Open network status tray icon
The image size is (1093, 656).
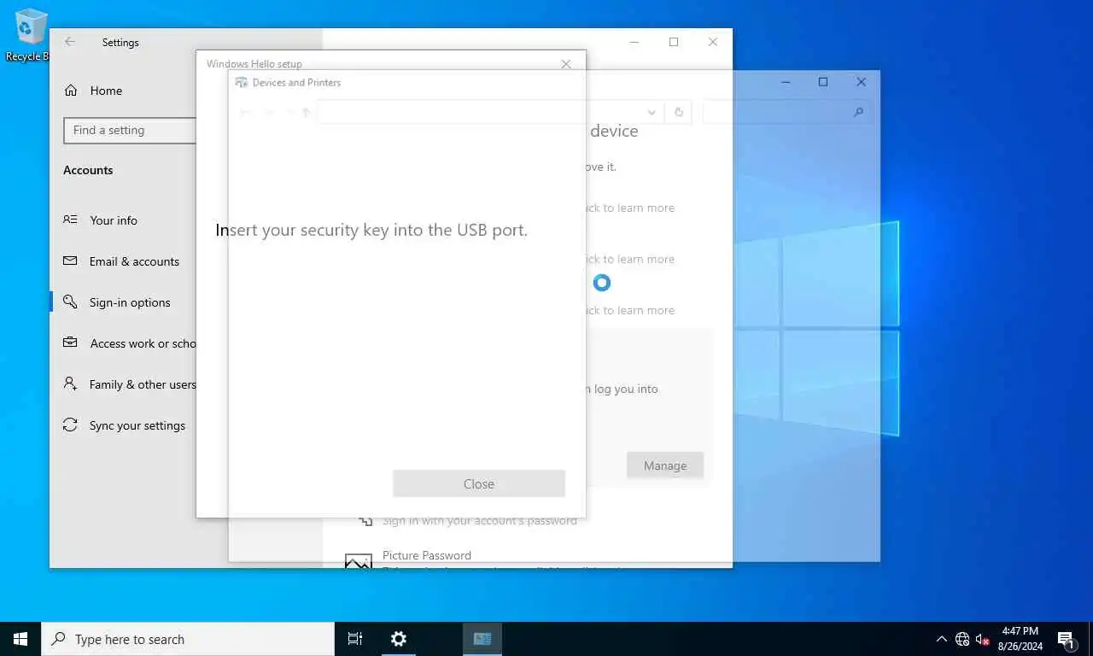point(962,639)
